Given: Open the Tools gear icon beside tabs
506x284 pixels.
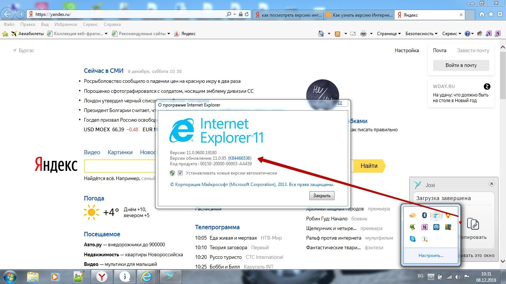Looking at the screenshot, I should pyautogui.click(x=499, y=14).
